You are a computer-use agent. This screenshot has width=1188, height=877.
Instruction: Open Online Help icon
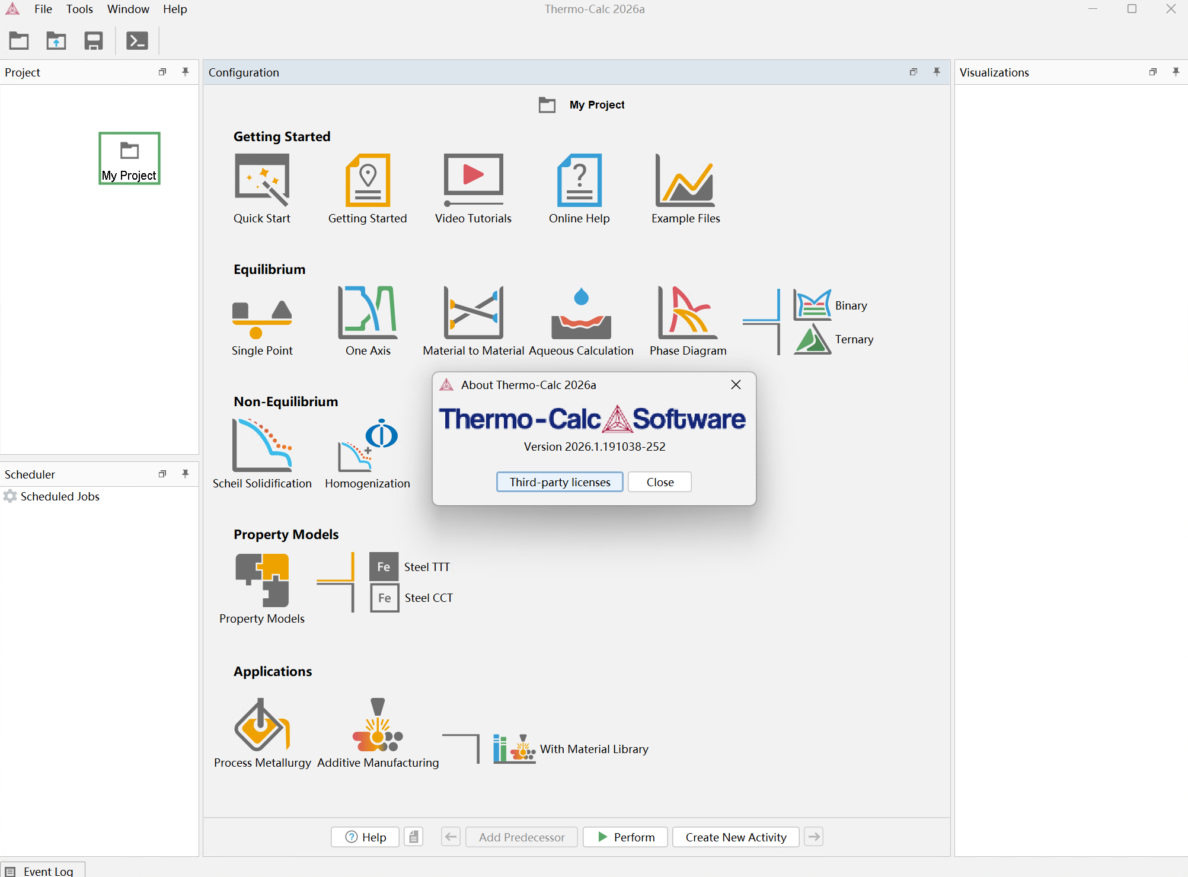579,180
